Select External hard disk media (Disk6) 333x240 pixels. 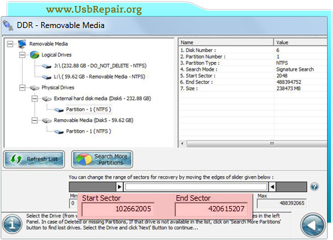[103, 99]
